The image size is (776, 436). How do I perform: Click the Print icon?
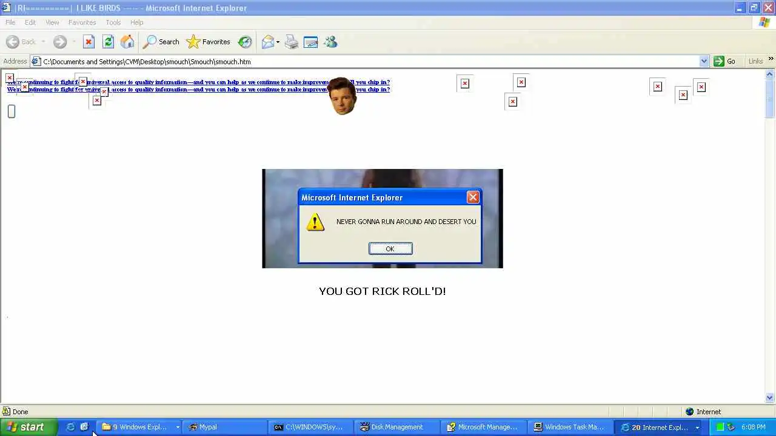point(292,42)
